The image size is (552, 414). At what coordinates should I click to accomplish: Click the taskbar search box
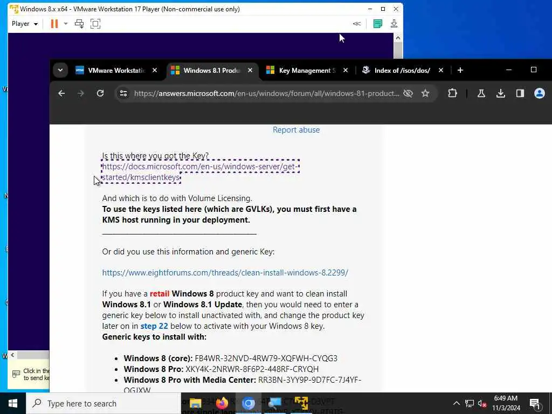[x=104, y=403]
